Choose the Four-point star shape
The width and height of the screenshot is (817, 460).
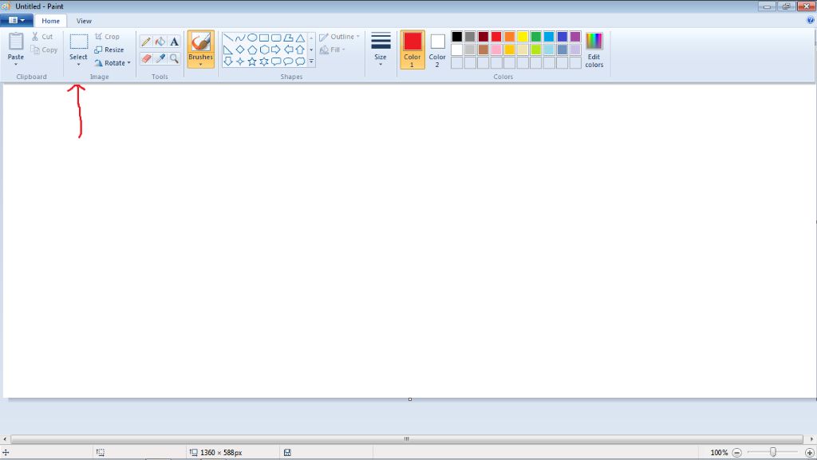tap(240, 61)
